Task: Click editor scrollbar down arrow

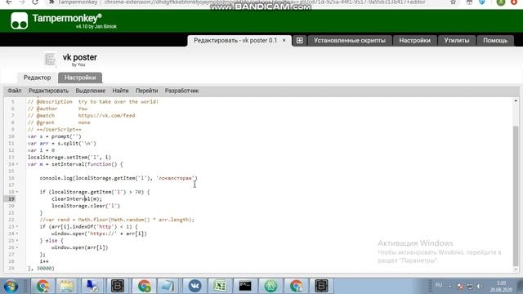Action: 516,269
